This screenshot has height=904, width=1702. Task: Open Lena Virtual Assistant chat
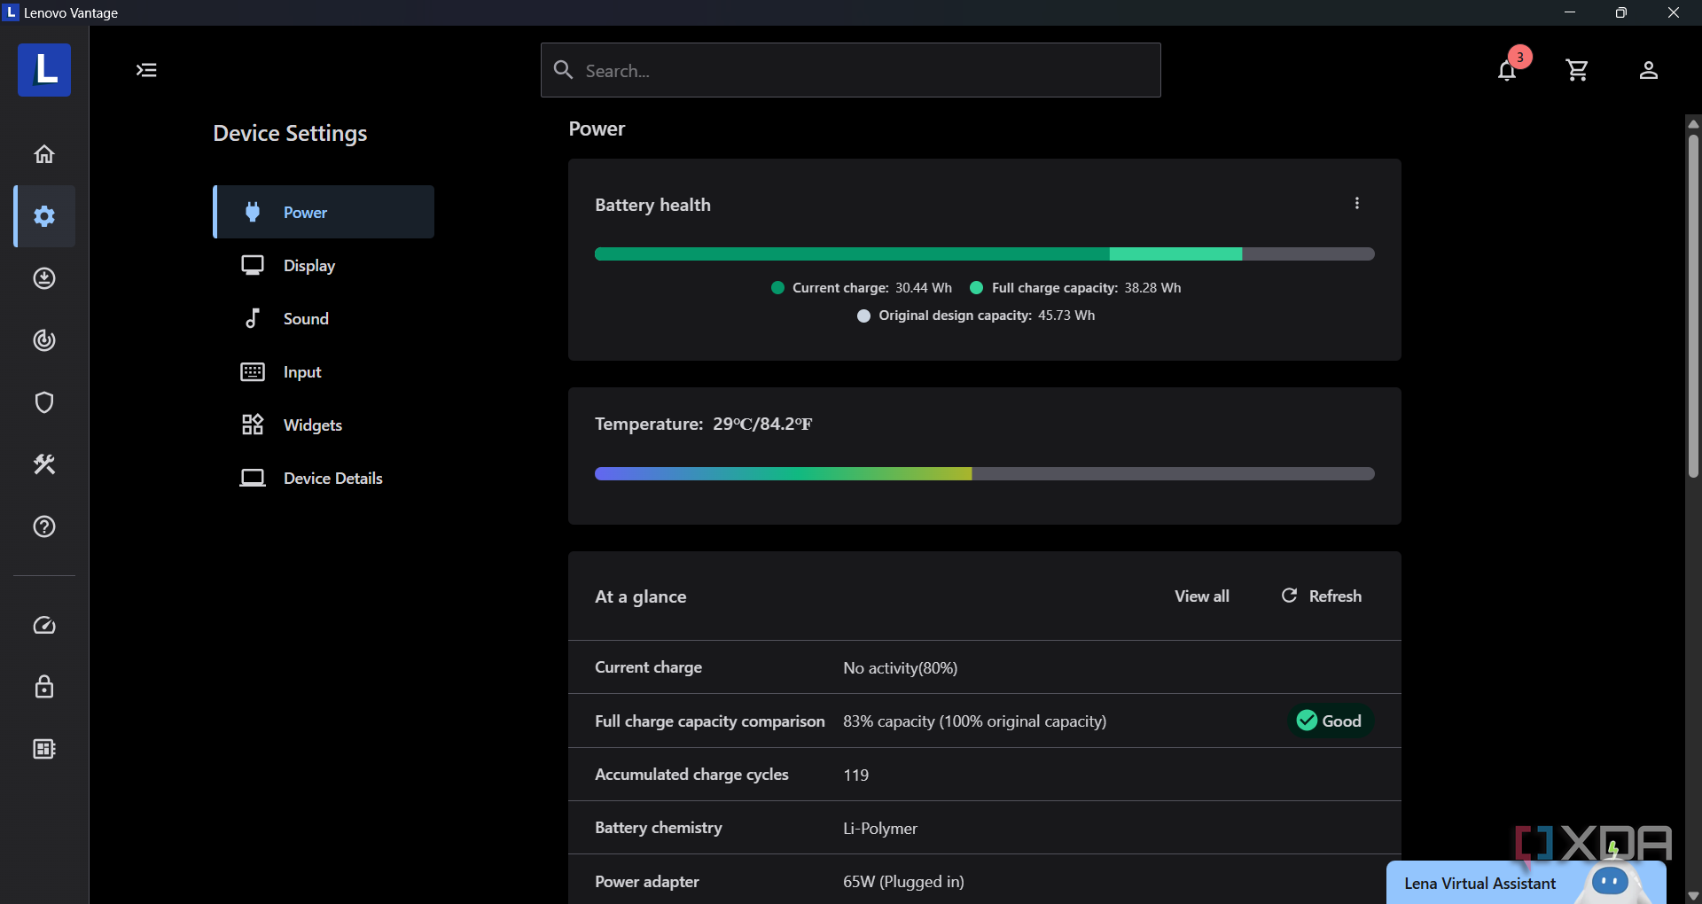coord(1526,883)
